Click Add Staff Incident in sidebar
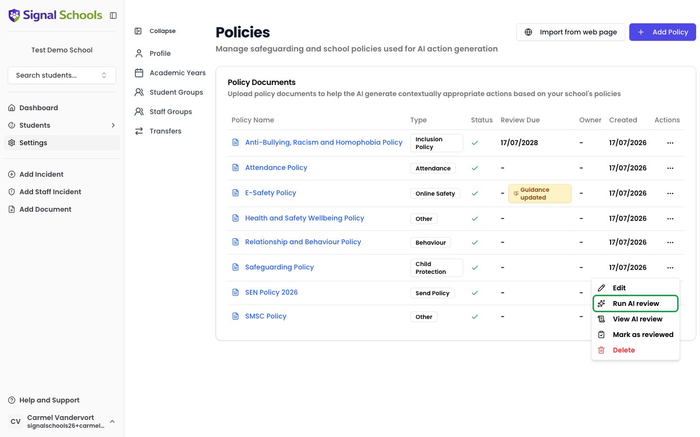This screenshot has height=437, width=700. 62,192
